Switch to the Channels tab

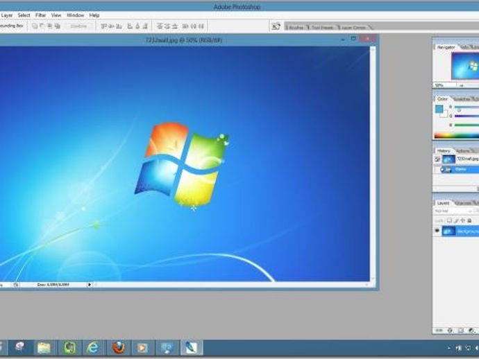pyautogui.click(x=463, y=202)
